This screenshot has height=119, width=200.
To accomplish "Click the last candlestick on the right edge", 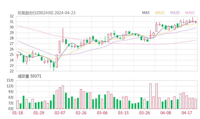I will [196, 22].
